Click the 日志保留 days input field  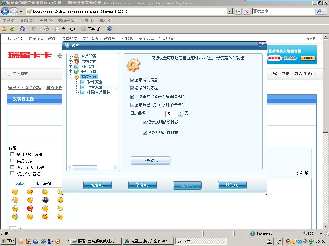tap(172, 114)
